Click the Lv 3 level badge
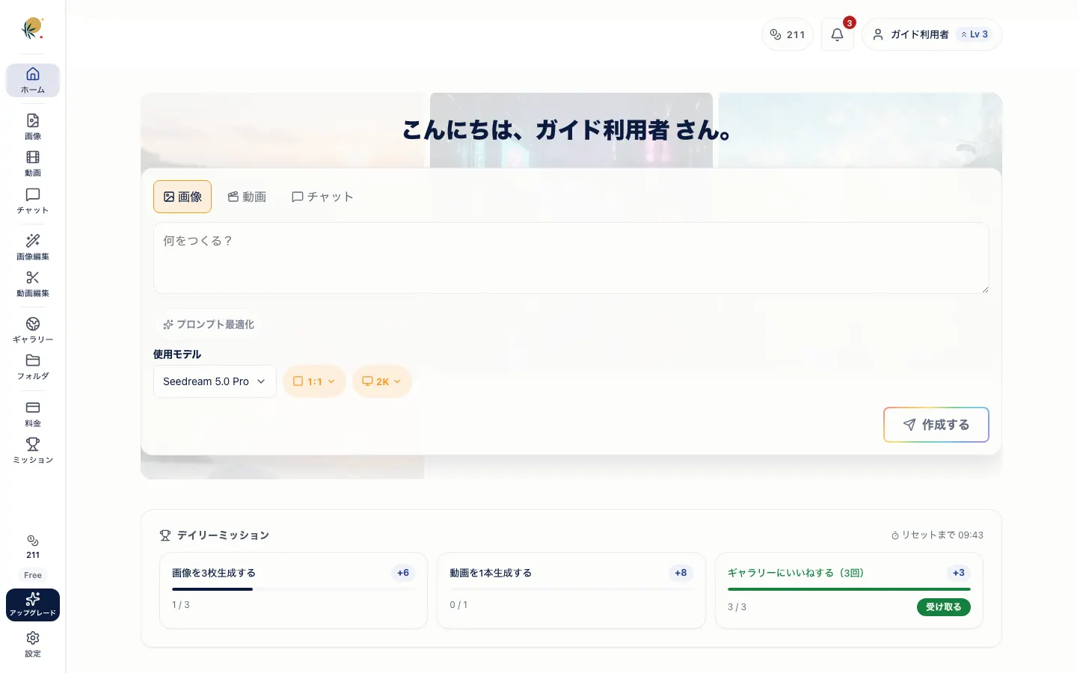The image size is (1077, 673). pyautogui.click(x=975, y=34)
